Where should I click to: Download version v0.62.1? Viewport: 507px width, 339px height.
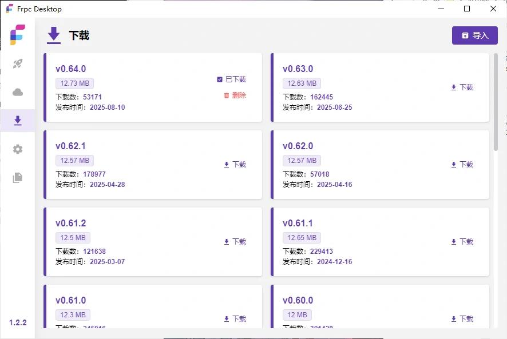point(235,165)
